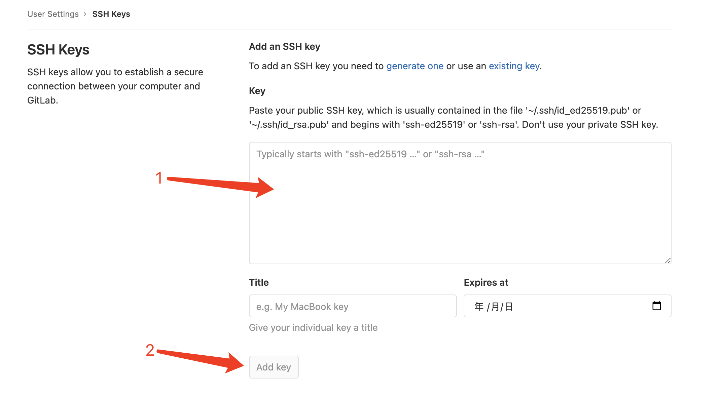Click the "SSH Keys" page heading
This screenshot has height=396, width=718.
pyautogui.click(x=58, y=49)
